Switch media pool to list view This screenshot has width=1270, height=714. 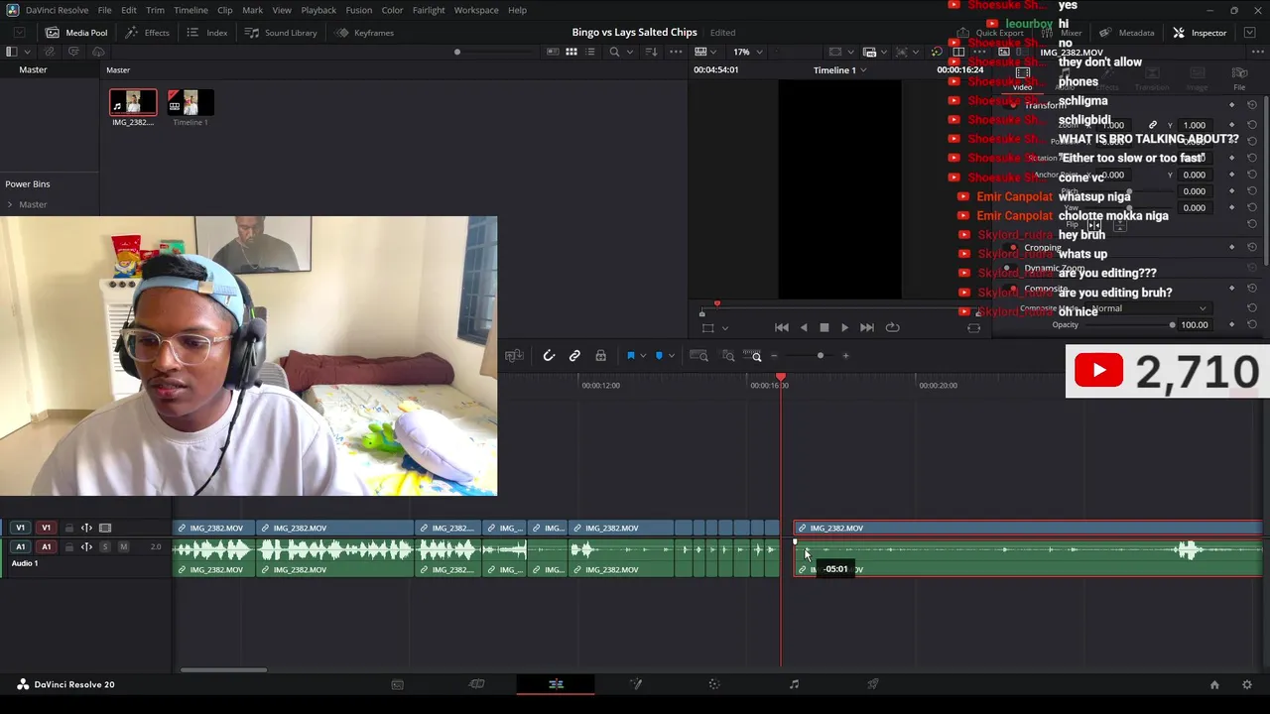[590, 52]
